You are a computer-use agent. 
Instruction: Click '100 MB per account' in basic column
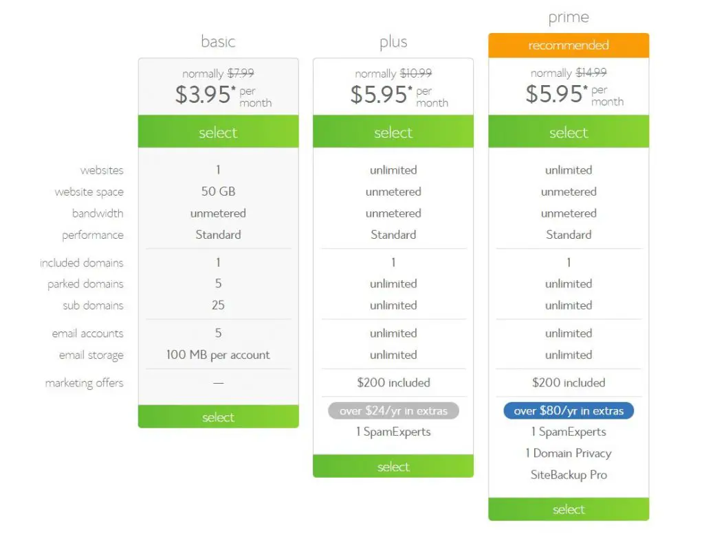218,355
